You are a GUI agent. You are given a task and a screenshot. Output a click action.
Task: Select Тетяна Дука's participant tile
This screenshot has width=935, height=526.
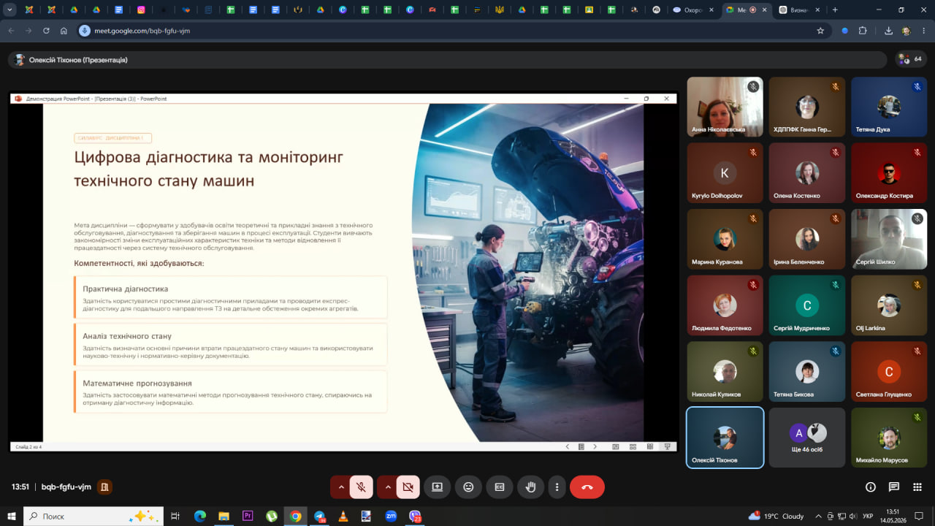tap(889, 107)
